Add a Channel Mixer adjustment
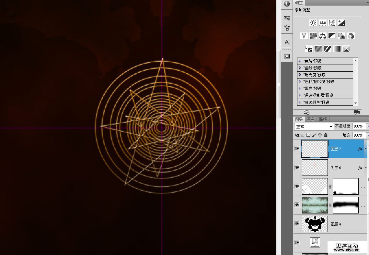Screen dimensions: 369x255 coord(351,36)
